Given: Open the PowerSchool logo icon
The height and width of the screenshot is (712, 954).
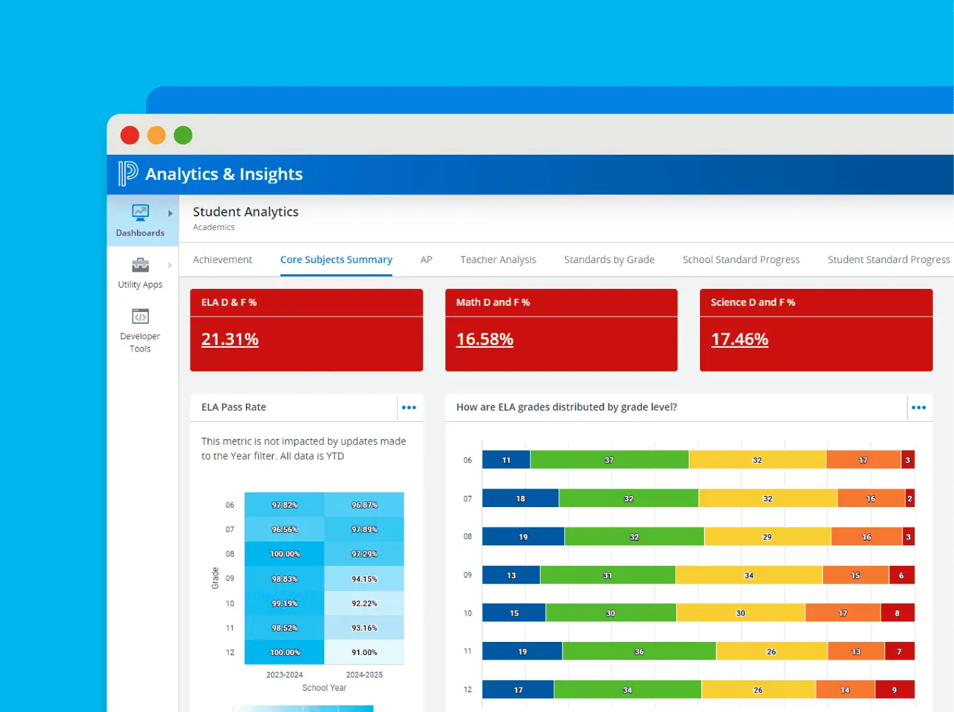Looking at the screenshot, I should tap(128, 174).
